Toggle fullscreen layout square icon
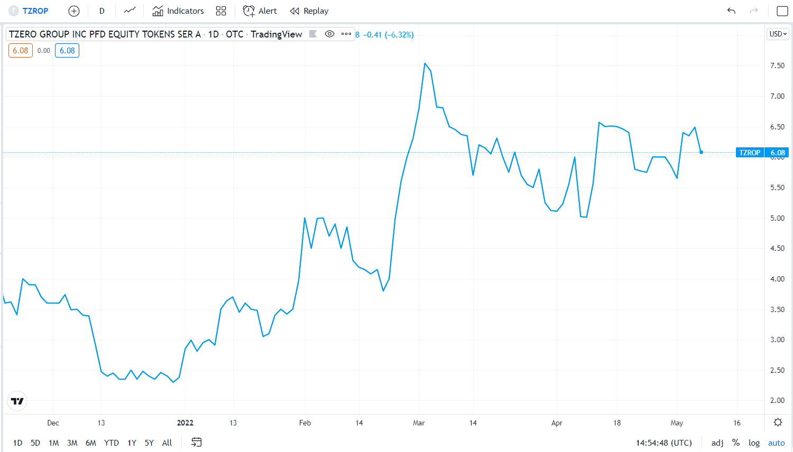 [x=782, y=11]
